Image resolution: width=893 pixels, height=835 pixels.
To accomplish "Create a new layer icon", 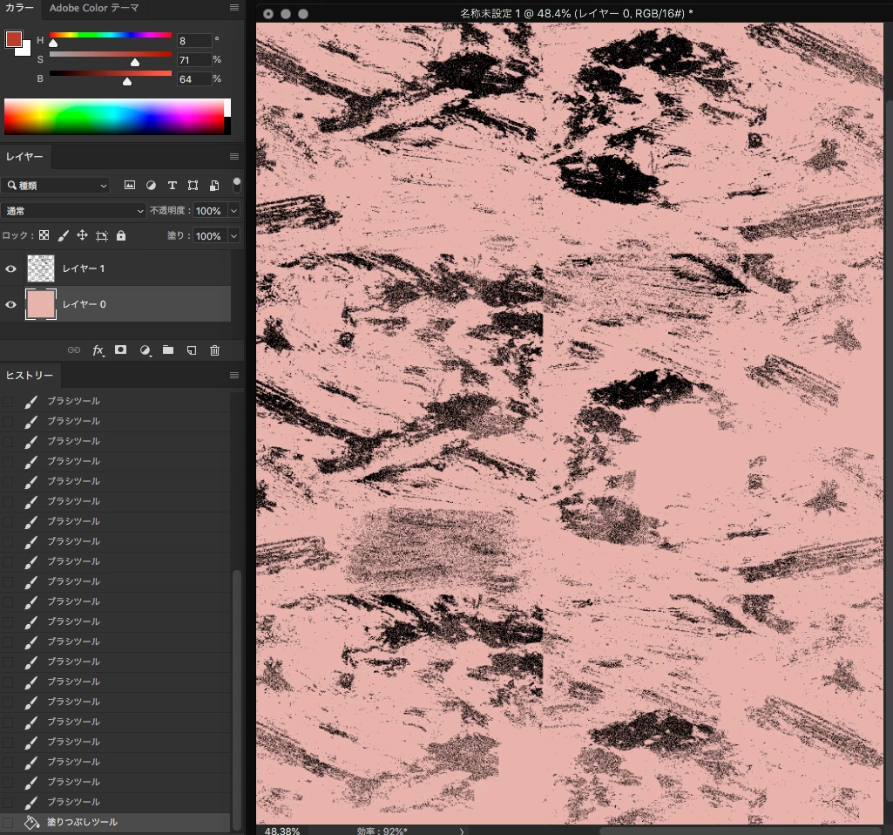I will click(x=192, y=350).
